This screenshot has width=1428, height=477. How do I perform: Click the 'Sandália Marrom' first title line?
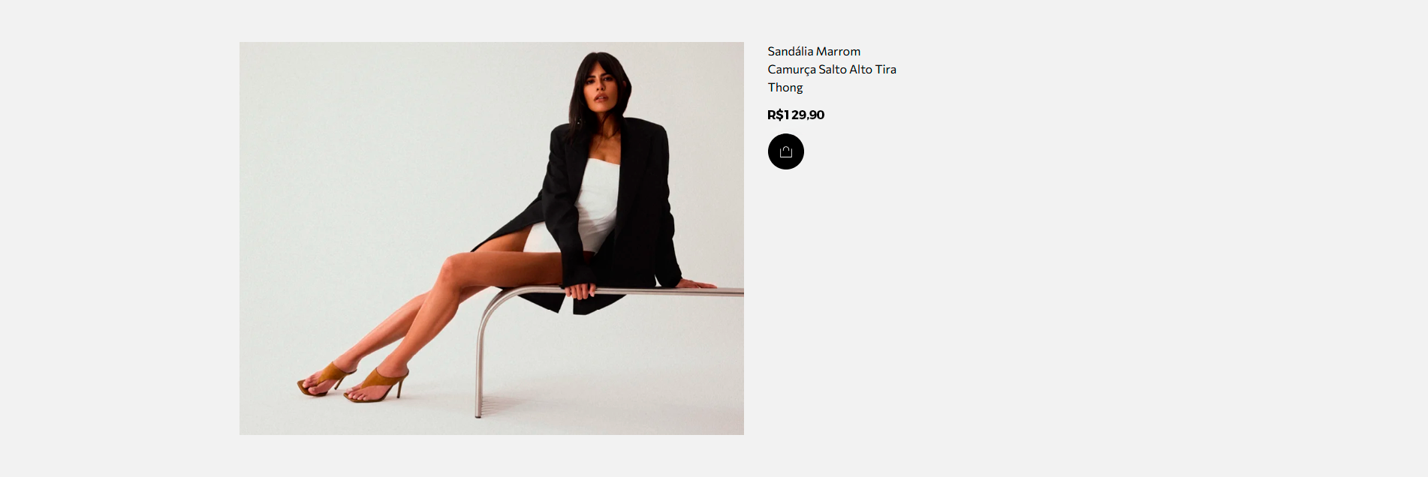[x=814, y=52]
